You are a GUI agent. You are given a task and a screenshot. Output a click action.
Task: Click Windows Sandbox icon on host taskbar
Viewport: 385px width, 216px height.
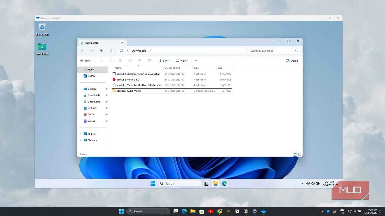click(264, 211)
